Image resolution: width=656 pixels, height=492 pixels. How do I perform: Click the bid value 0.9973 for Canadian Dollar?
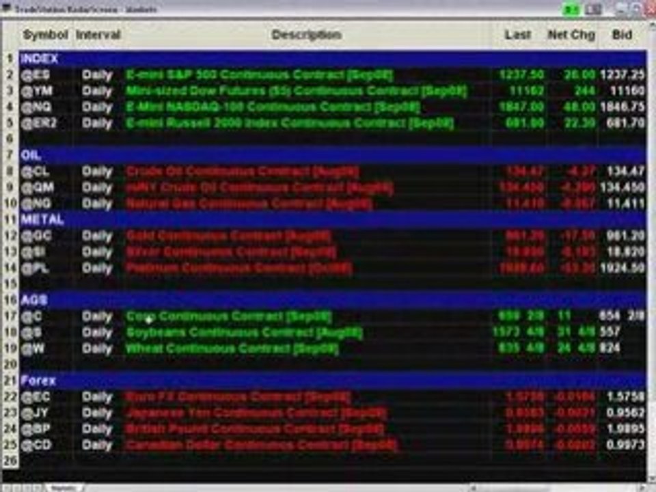(x=625, y=445)
